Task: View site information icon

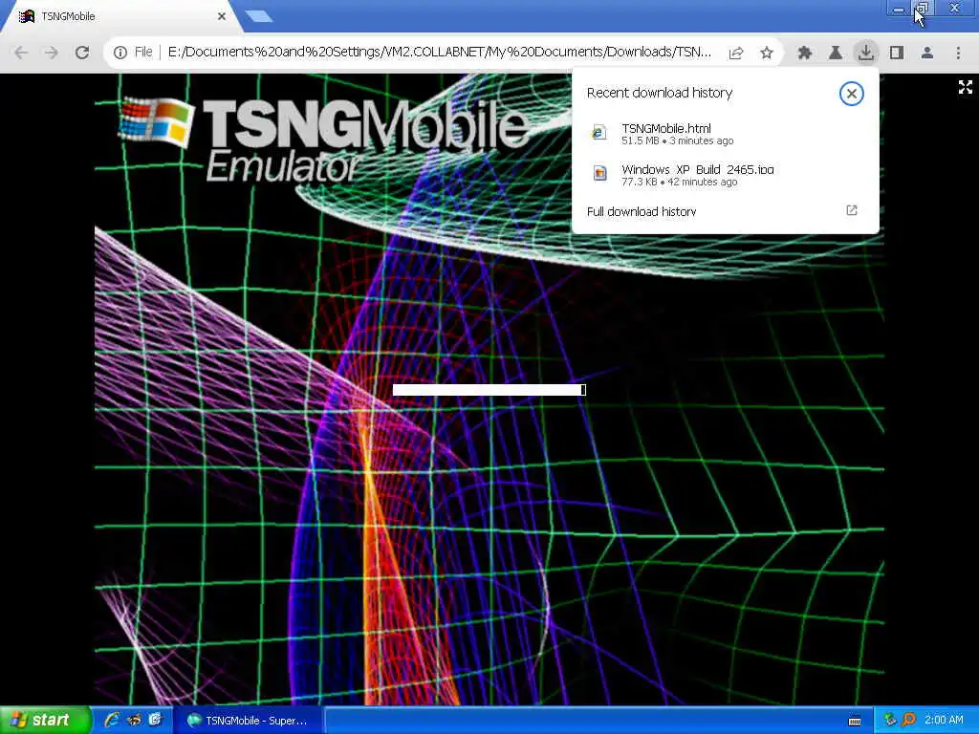Action: tap(120, 53)
